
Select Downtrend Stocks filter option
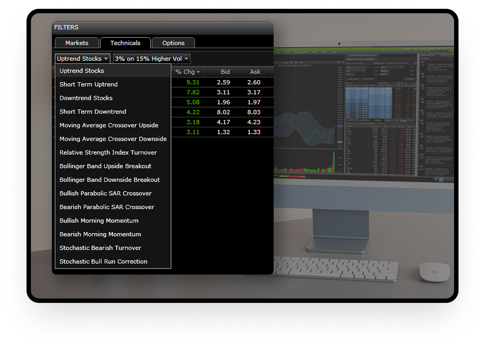point(86,98)
